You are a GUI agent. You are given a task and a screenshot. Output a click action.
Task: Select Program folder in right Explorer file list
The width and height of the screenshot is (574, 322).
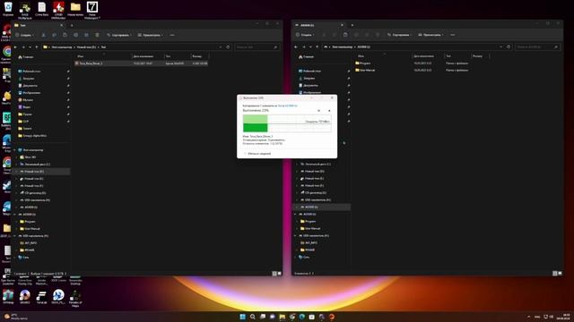coord(362,64)
